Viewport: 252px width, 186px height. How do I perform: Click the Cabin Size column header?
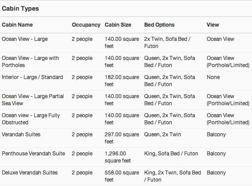coord(118,25)
